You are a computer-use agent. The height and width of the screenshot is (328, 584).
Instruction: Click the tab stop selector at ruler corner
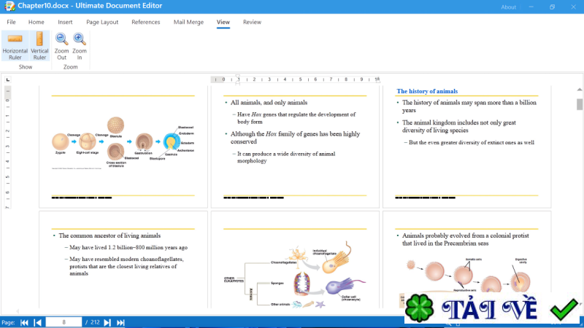(x=8, y=79)
